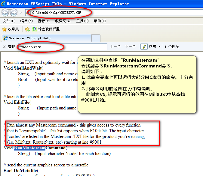Screen dimensions: 203x176
Task: Click the IE icon on the Mastercam tab
Action: 6,38
